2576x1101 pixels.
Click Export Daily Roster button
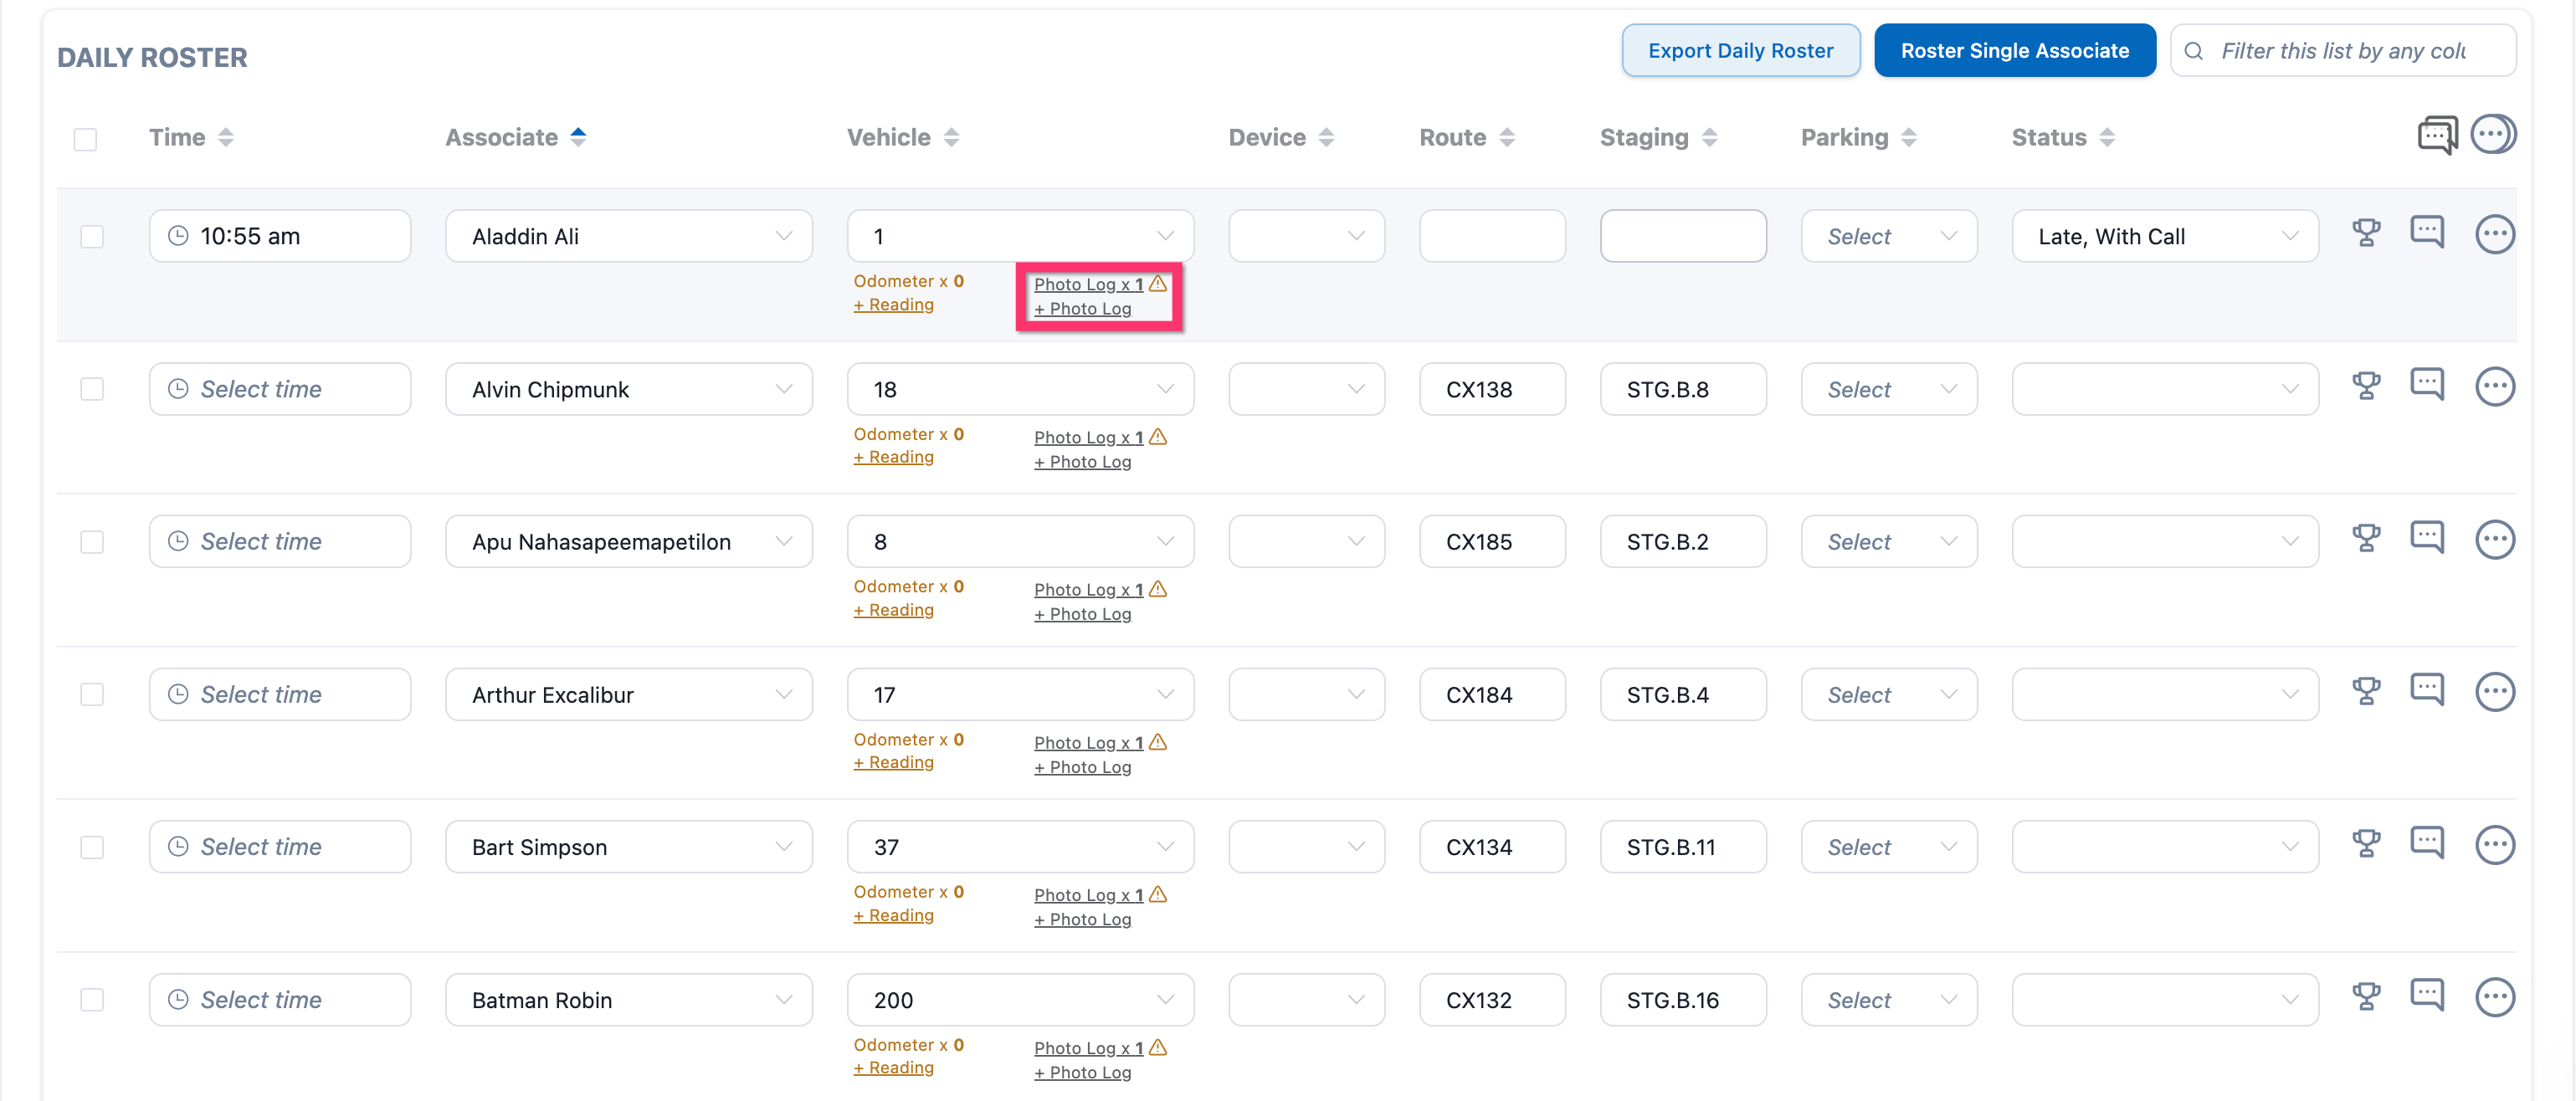click(x=1740, y=51)
